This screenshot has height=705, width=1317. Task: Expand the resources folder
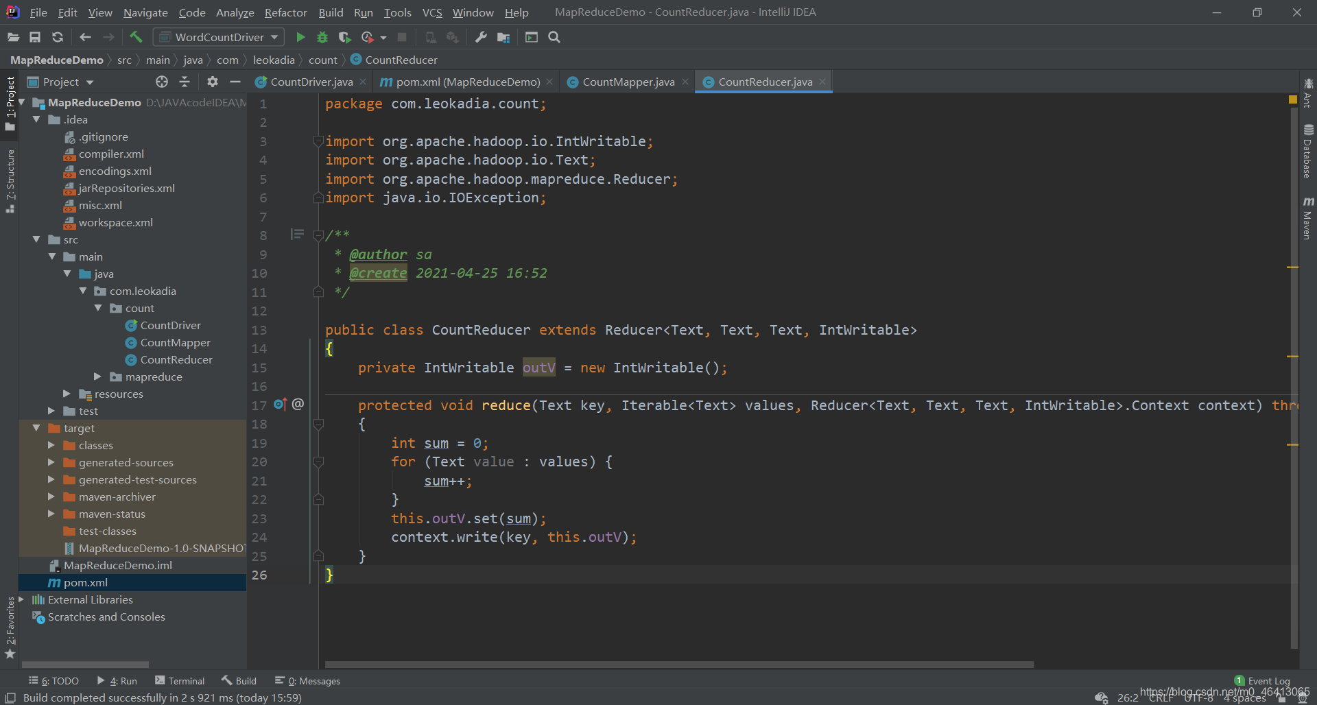point(67,394)
